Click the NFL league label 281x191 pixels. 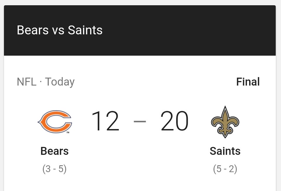point(27,82)
